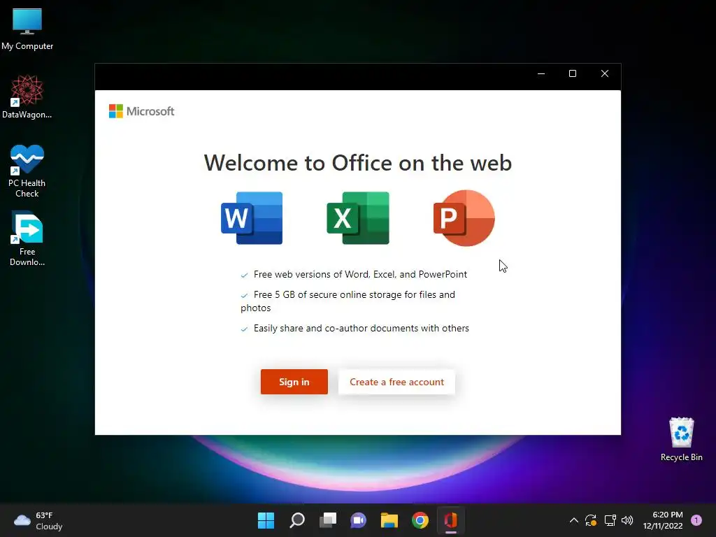Open the clock showing 6:20 PM
716x537 pixels.
[663, 520]
